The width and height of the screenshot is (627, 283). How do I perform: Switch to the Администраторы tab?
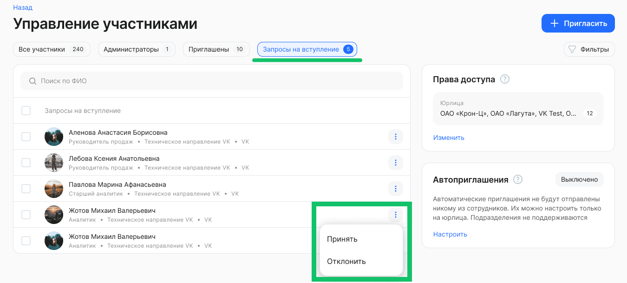137,49
